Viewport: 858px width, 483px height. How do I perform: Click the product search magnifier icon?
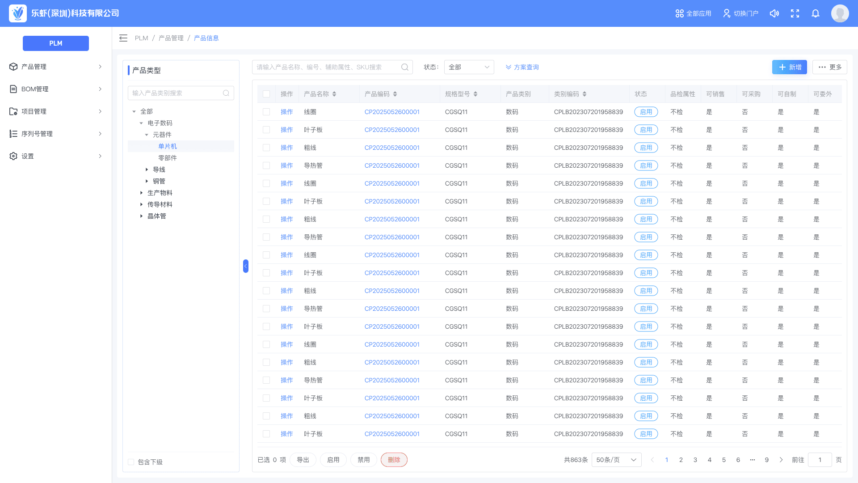tap(405, 67)
